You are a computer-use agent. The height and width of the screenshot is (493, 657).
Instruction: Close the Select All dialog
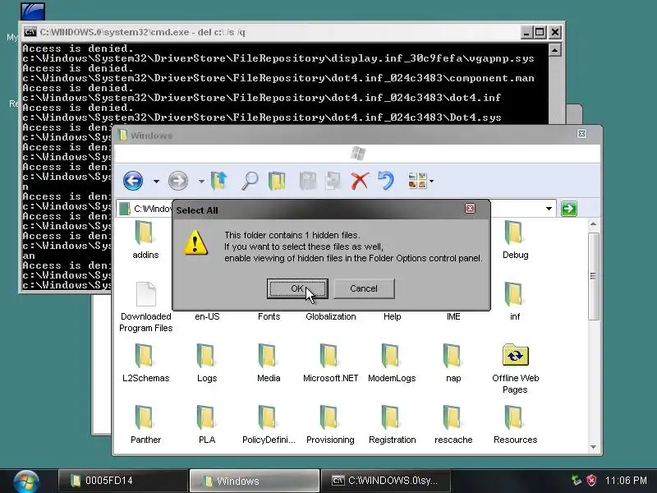pos(470,209)
